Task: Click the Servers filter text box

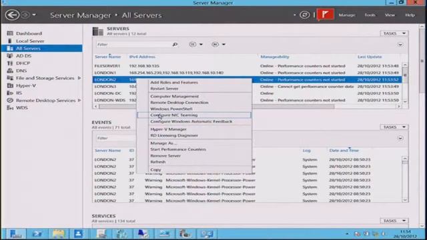Action: pos(133,45)
